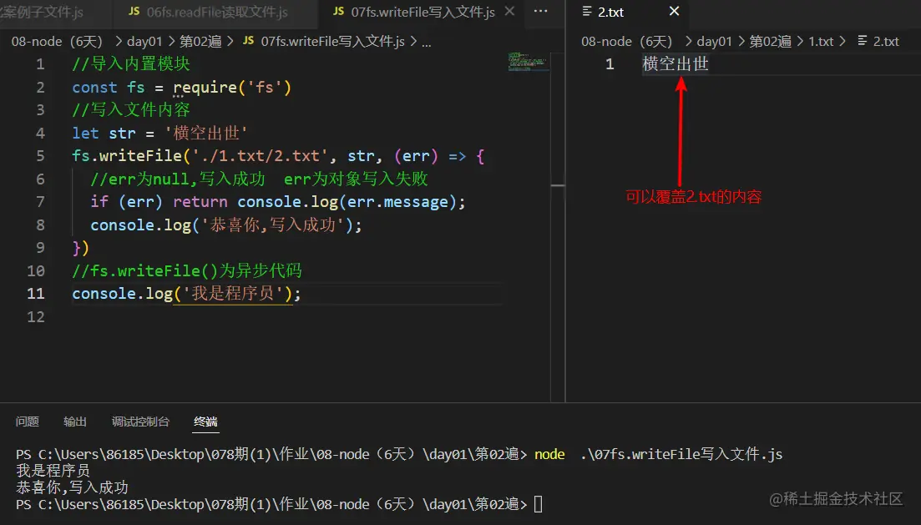Click the node command in terminal
This screenshot has height=525, width=921.
click(549, 454)
